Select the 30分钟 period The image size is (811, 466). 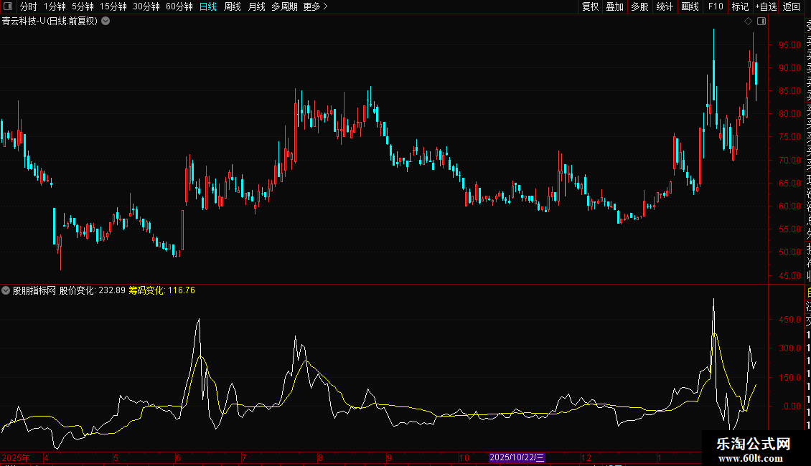click(146, 6)
